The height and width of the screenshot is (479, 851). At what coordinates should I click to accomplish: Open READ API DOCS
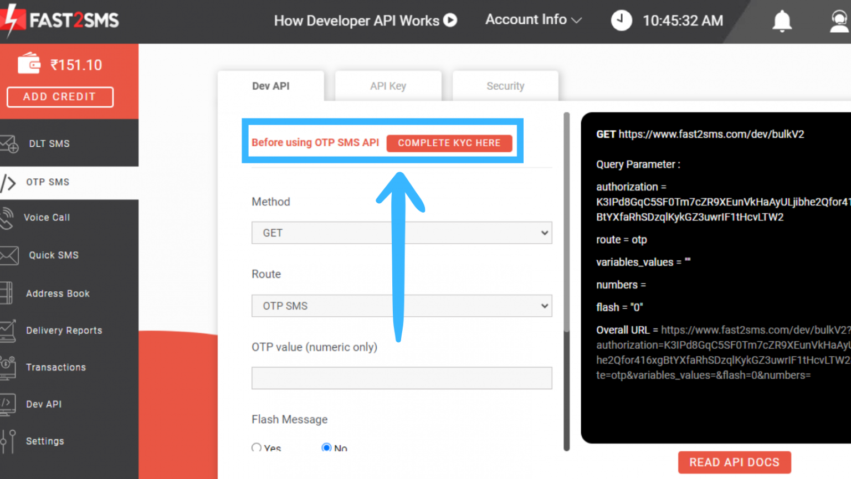coord(734,462)
